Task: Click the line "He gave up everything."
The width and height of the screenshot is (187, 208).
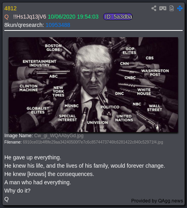Action: [x=33, y=158]
